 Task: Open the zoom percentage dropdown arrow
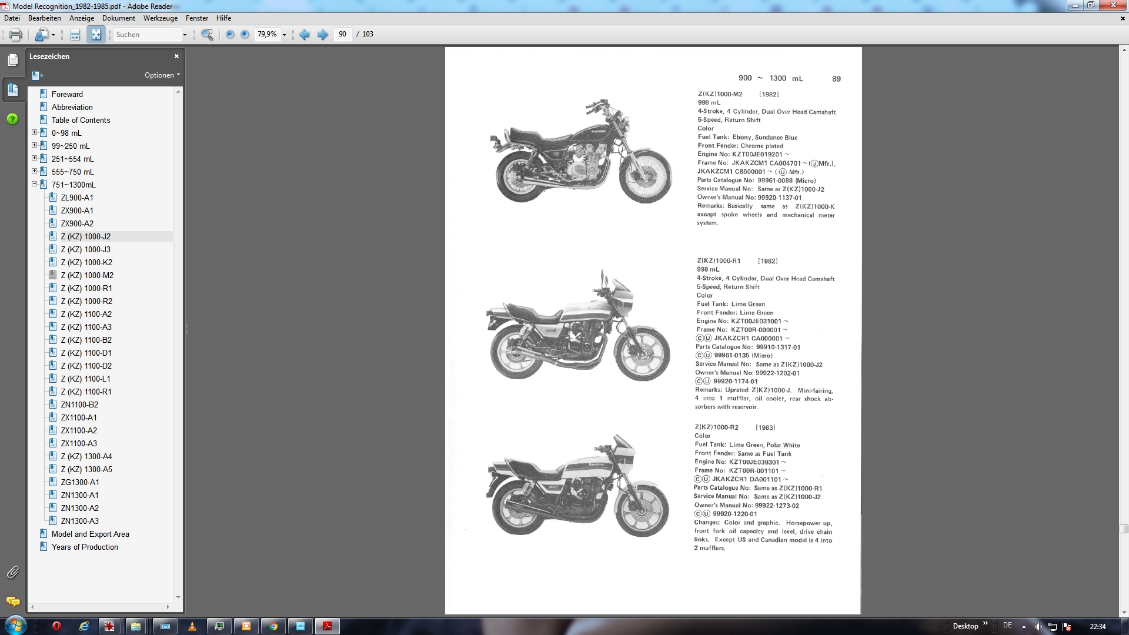tap(285, 35)
